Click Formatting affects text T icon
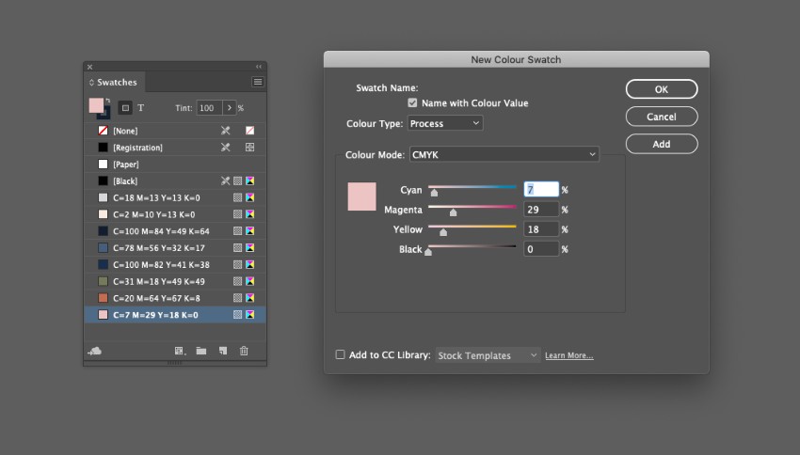 point(141,108)
